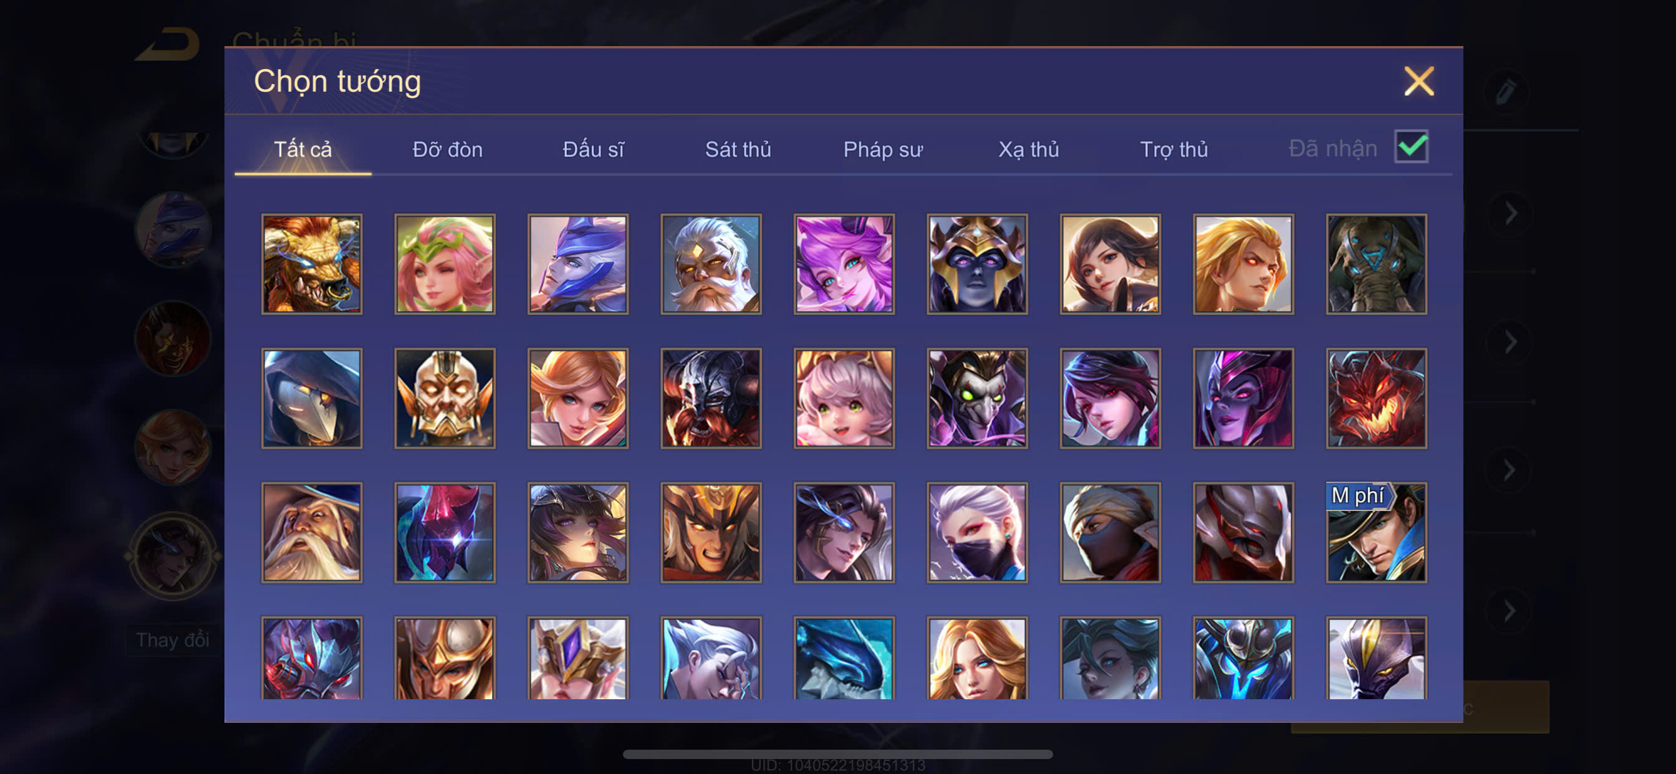Click the Thay đổi button

coord(173,640)
